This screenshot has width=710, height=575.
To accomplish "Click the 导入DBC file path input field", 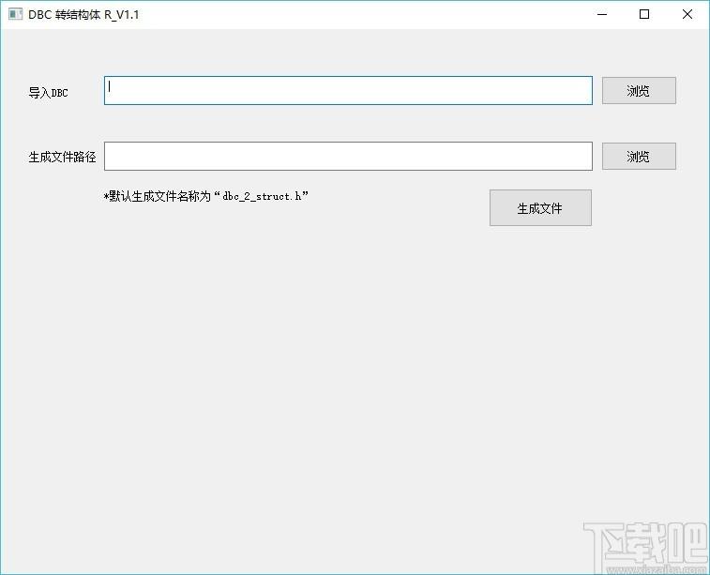I will click(x=348, y=91).
